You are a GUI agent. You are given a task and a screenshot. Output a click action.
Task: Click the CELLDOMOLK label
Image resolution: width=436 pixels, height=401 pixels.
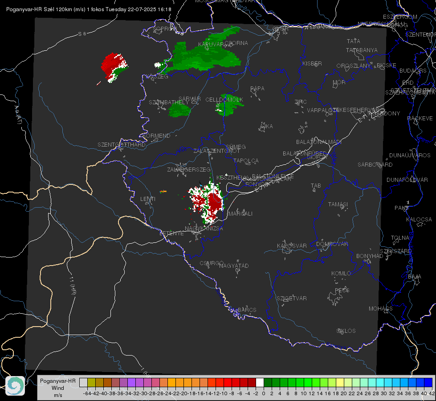point(224,100)
